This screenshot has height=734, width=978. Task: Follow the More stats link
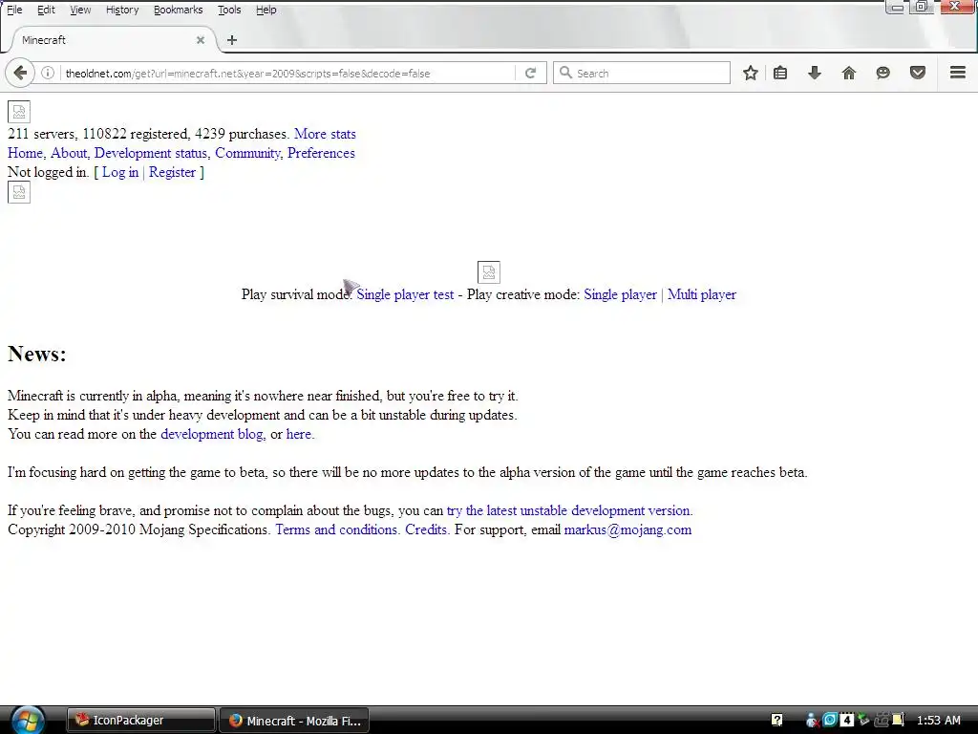pyautogui.click(x=325, y=134)
